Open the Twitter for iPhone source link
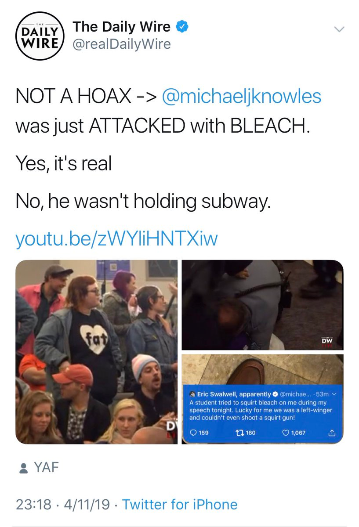This screenshot has width=359, height=527. click(180, 504)
